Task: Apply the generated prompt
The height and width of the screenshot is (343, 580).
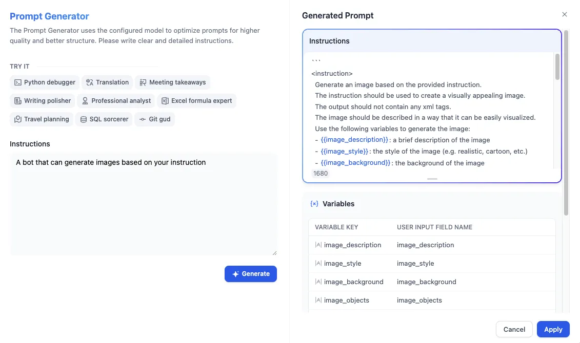Action: click(x=553, y=329)
